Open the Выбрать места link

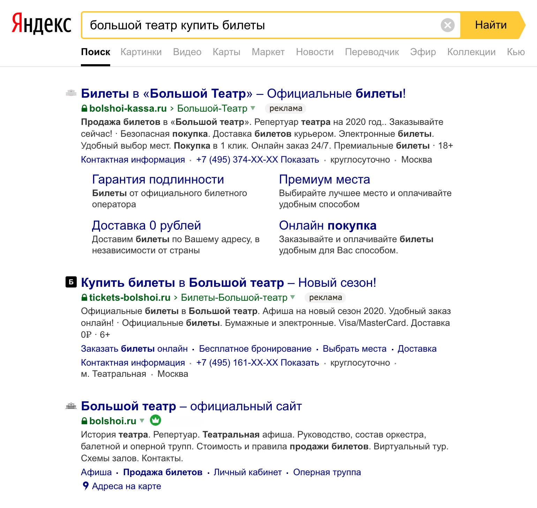(x=355, y=349)
